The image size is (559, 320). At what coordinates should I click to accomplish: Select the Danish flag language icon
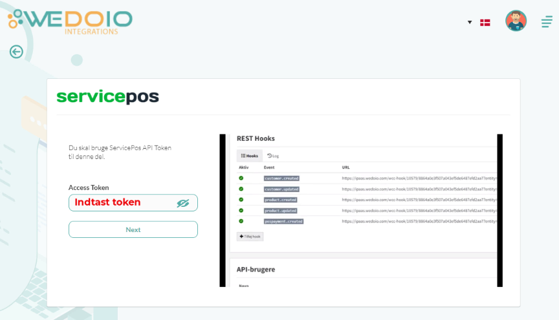tap(485, 23)
